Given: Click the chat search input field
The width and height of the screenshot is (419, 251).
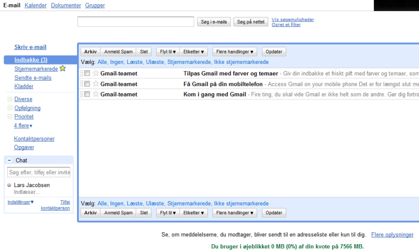Looking at the screenshot, I should (x=39, y=172).
